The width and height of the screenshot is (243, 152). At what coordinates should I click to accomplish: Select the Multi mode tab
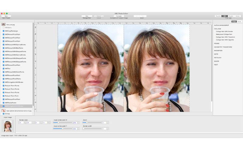pos(239,22)
